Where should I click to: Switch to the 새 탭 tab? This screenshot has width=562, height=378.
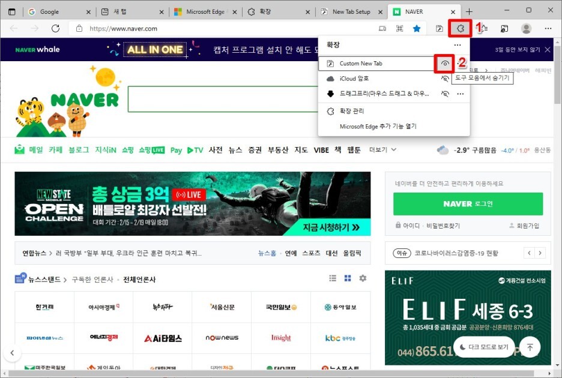coord(132,12)
